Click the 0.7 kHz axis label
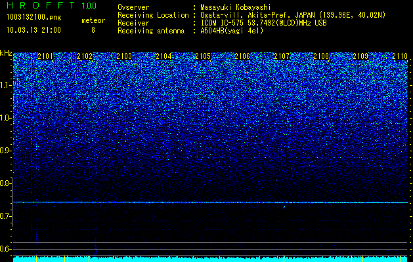Viewport: 413px width, 262px height. pyautogui.click(x=5, y=216)
